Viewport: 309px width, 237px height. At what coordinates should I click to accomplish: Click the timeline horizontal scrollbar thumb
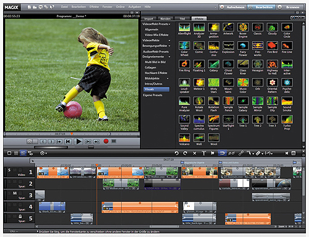pyautogui.click(x=164, y=227)
